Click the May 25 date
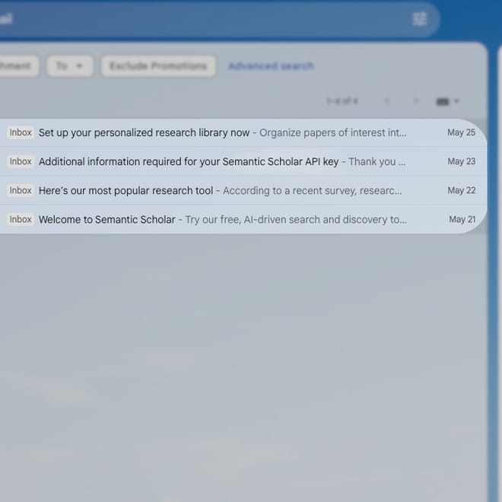Image resolution: width=502 pixels, height=502 pixels. (461, 132)
